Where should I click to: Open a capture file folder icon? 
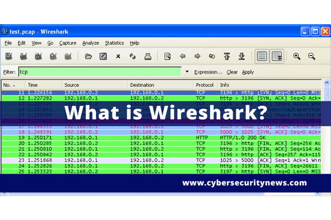click(x=88, y=56)
